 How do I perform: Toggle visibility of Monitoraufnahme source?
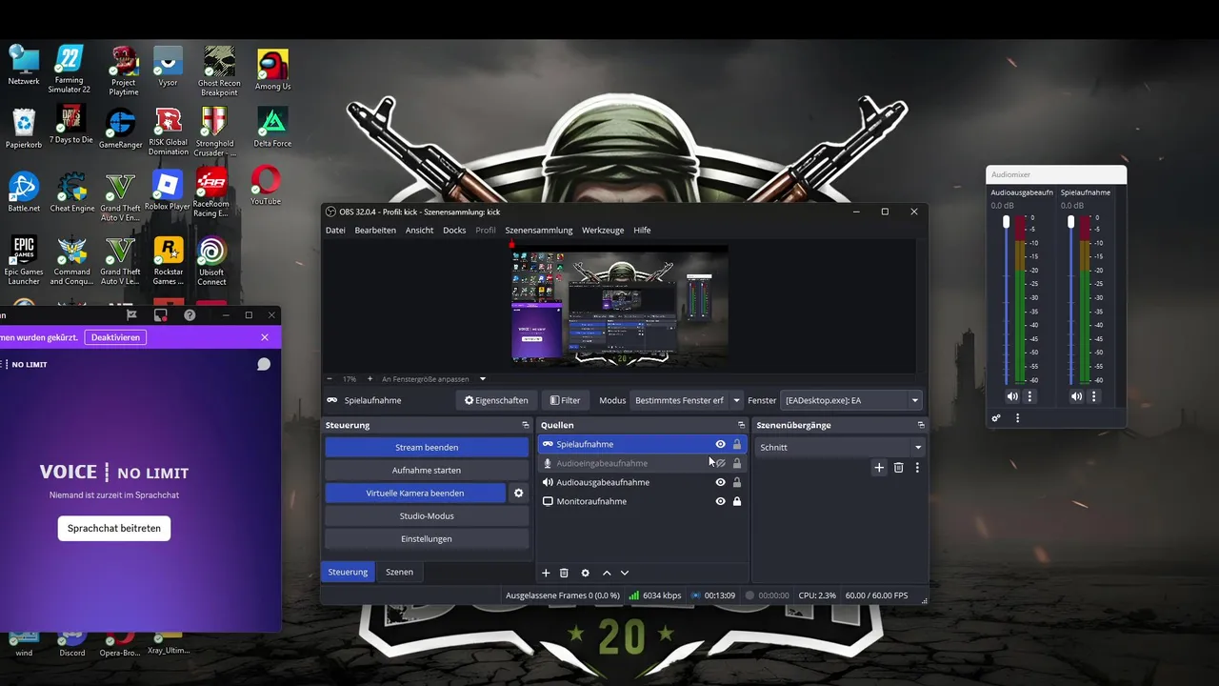click(720, 501)
